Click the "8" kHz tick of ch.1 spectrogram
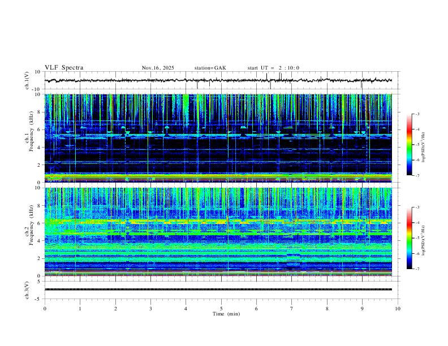 click(x=40, y=112)
